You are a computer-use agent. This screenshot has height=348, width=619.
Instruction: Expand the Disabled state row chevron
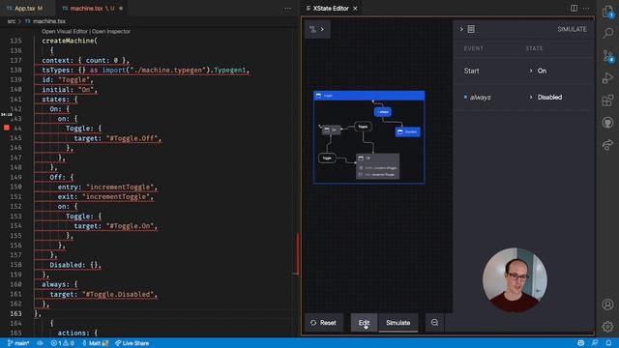click(x=531, y=97)
